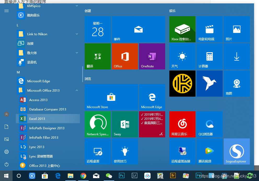Open the yellow circular K logo tile
The width and height of the screenshot is (259, 181).
click(182, 84)
